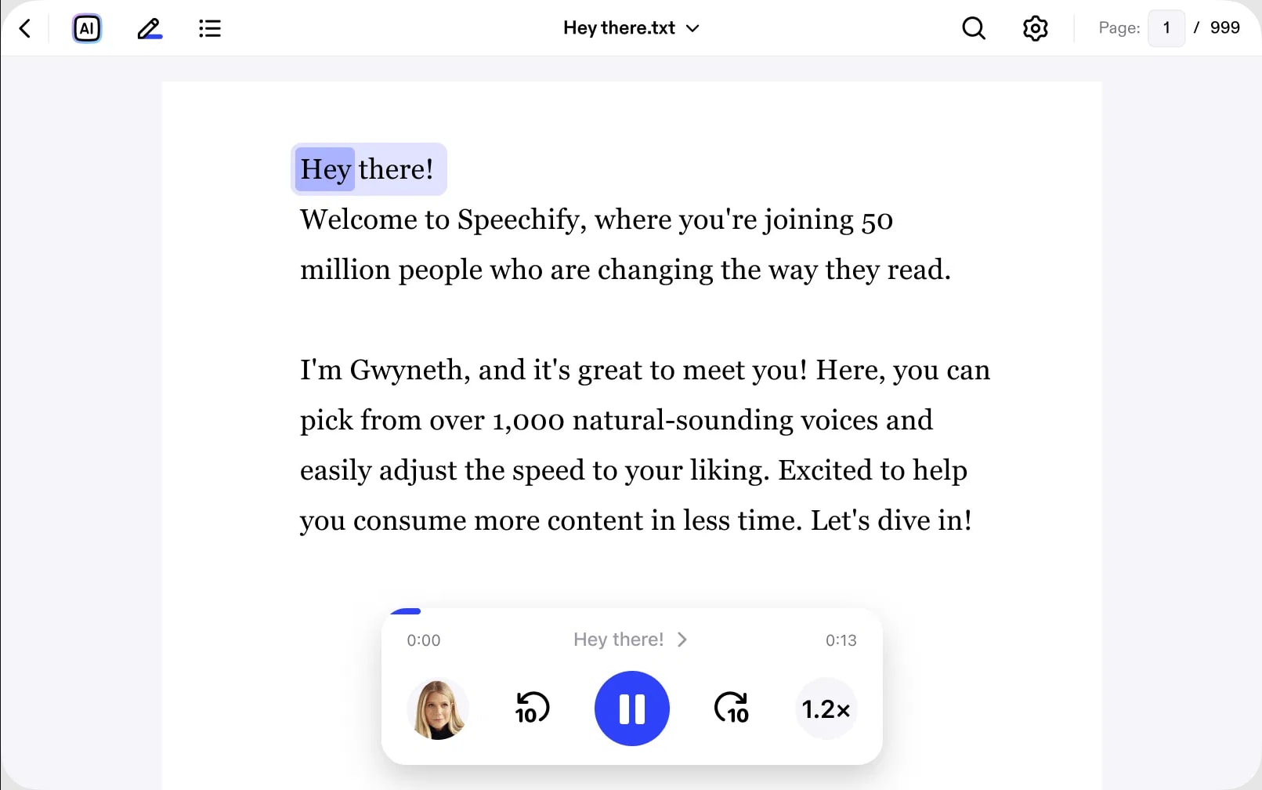Image resolution: width=1262 pixels, height=790 pixels.
Task: Click the total time 0:13 label
Action: pos(841,640)
